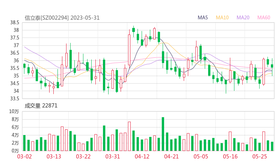Click the 38.5 price axis value
Viewport: 278px width, 165px height.
pos(15,22)
